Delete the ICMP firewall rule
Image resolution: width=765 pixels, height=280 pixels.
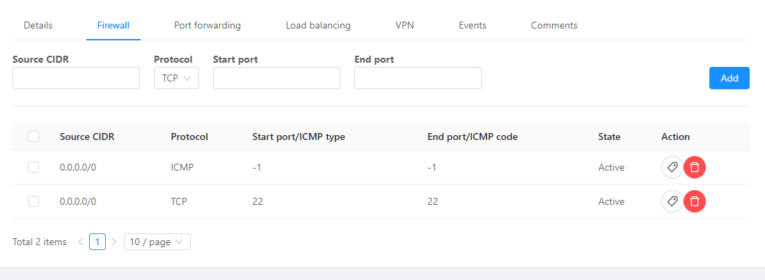695,167
